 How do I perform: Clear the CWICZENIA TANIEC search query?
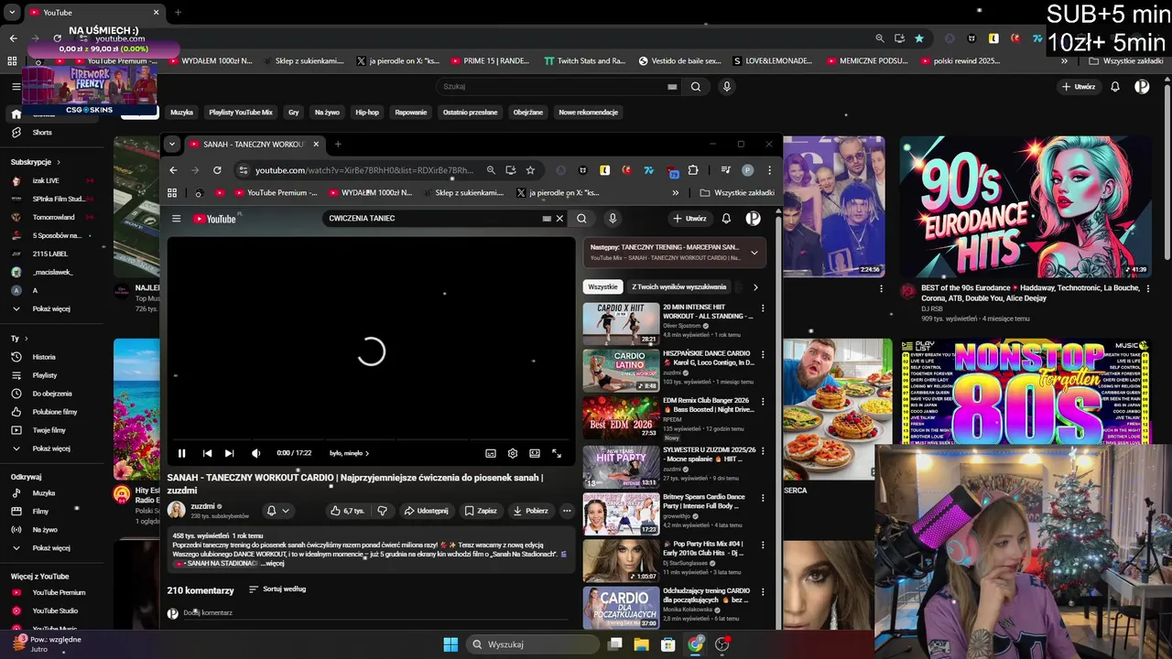coord(559,219)
